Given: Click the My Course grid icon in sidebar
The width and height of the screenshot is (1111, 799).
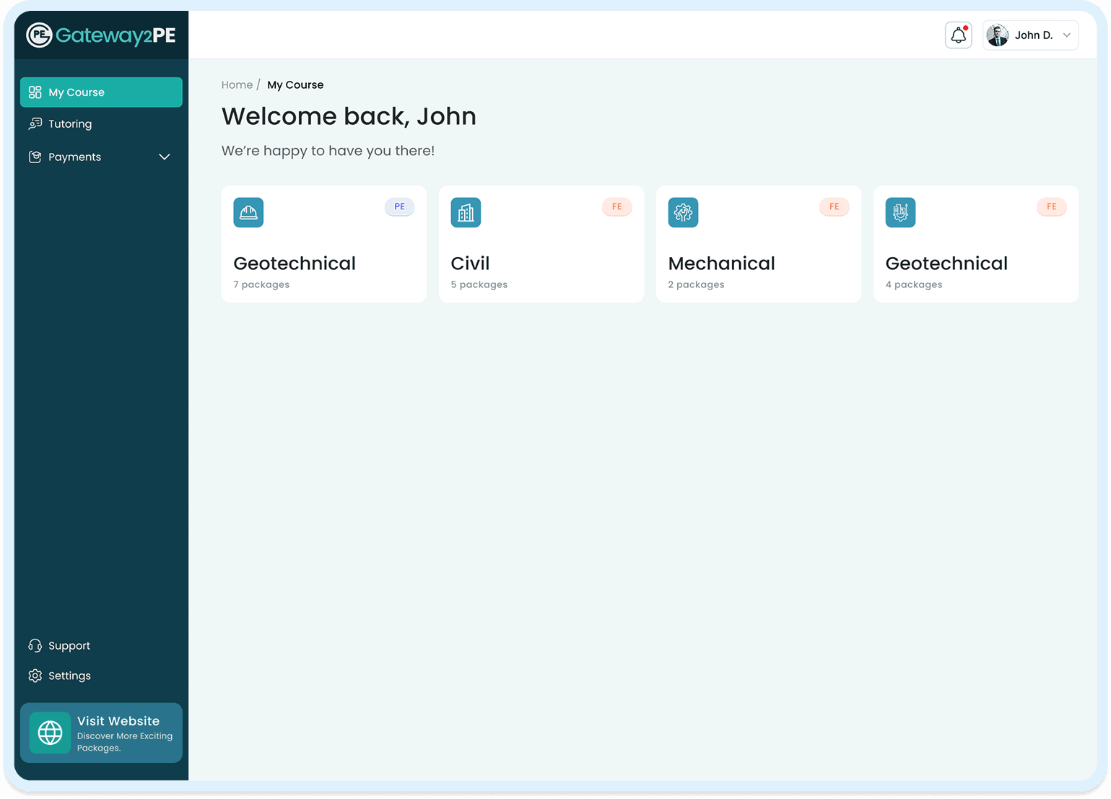Looking at the screenshot, I should pyautogui.click(x=35, y=92).
